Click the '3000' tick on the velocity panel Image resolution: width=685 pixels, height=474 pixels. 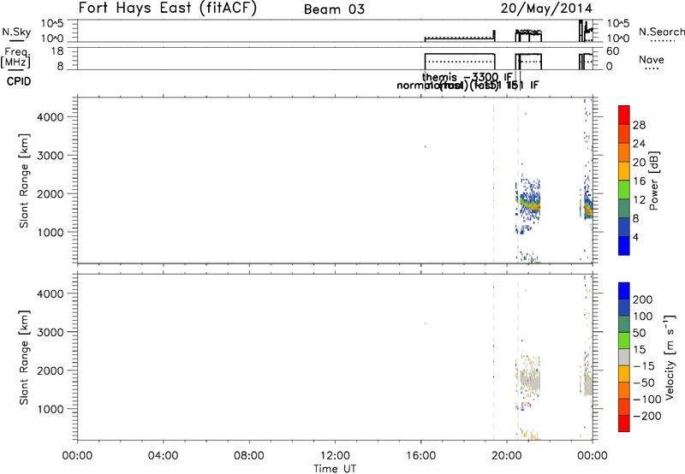tap(51, 332)
